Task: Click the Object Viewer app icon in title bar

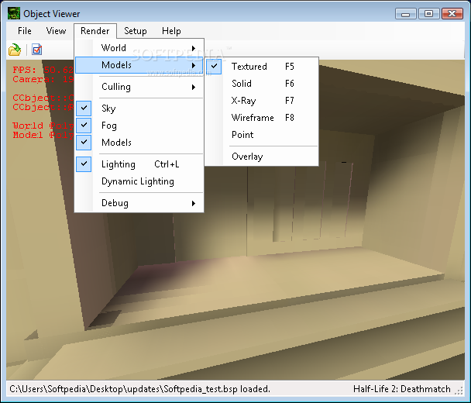Action: (x=14, y=14)
